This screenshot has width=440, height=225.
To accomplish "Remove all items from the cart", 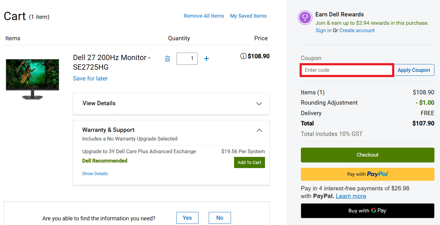I will (x=204, y=16).
